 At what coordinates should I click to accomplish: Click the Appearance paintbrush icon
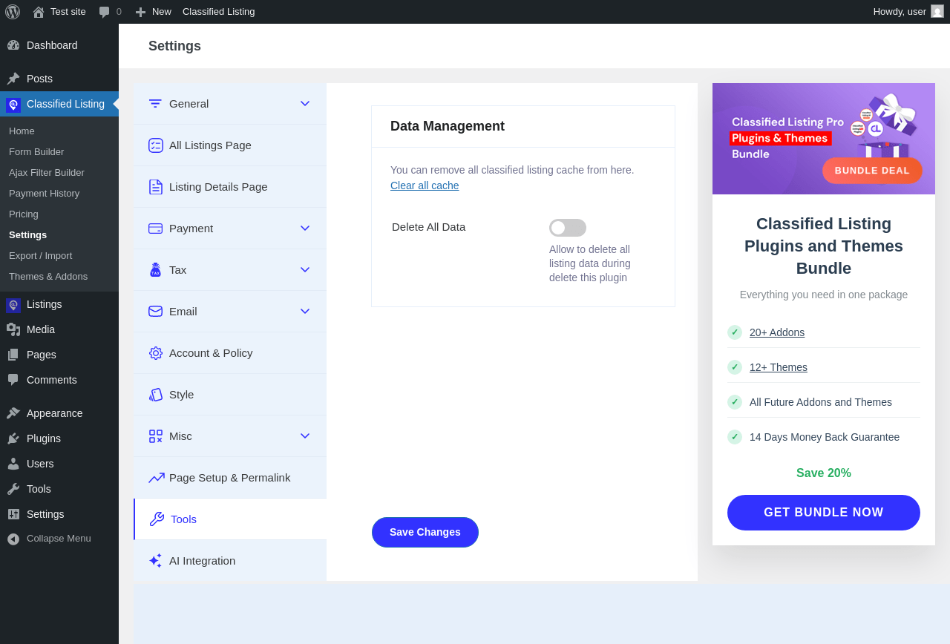tap(13, 413)
